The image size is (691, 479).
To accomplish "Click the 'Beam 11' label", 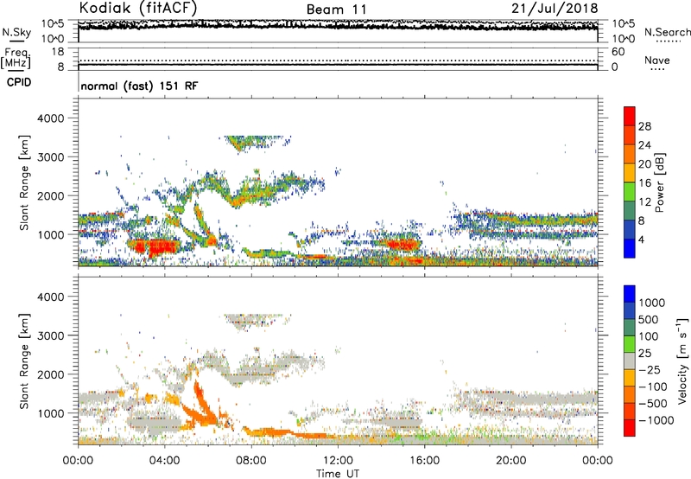I will pyautogui.click(x=336, y=10).
